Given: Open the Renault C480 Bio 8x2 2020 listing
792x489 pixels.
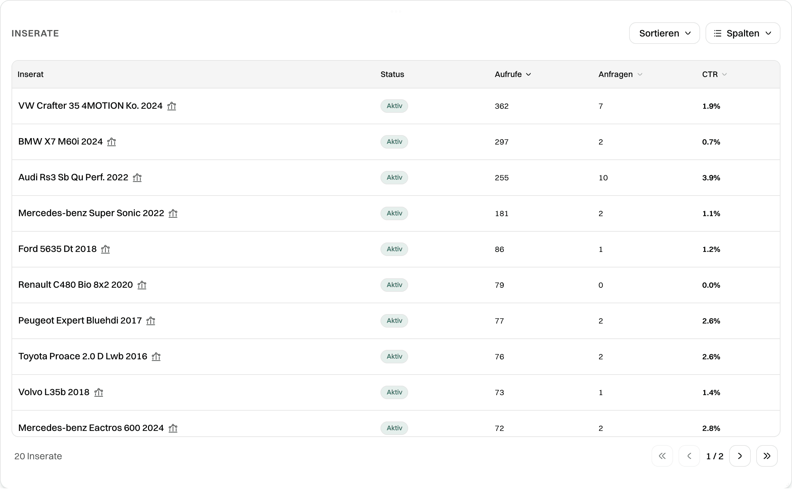Looking at the screenshot, I should [x=76, y=285].
